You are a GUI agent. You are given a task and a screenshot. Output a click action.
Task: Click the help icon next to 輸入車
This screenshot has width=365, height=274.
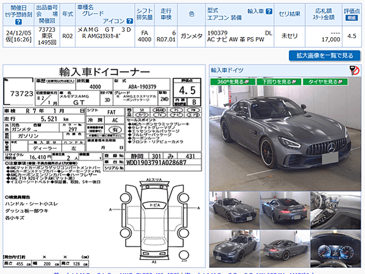coord(269,11)
